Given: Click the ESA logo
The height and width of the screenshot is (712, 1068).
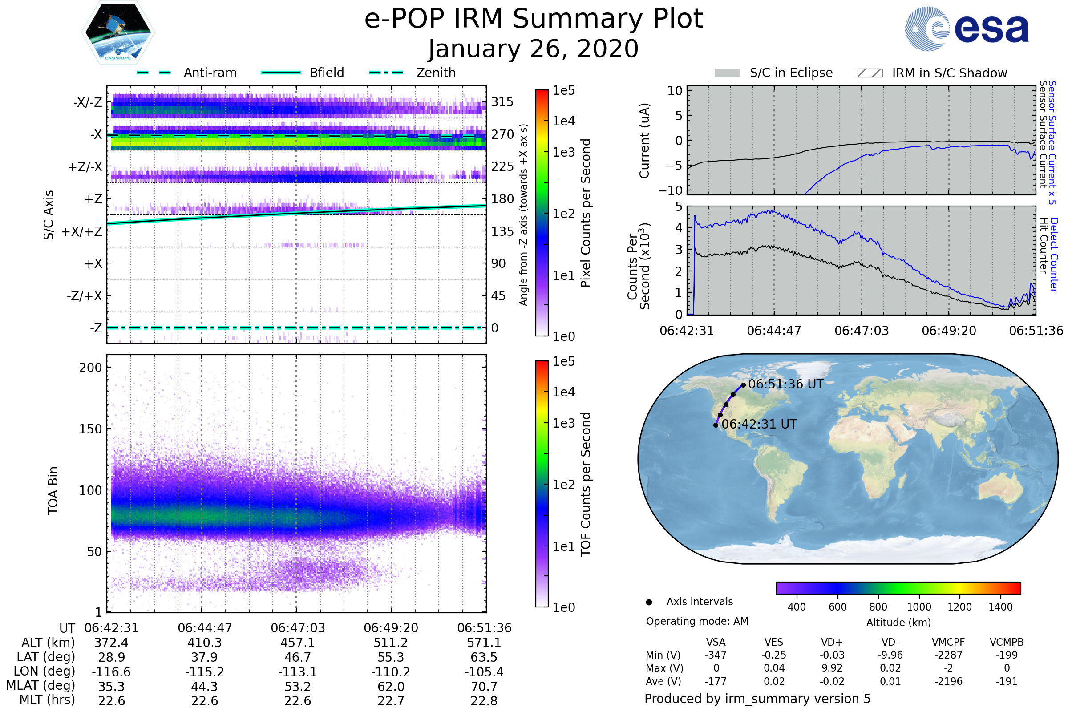Looking at the screenshot, I should click(x=966, y=29).
